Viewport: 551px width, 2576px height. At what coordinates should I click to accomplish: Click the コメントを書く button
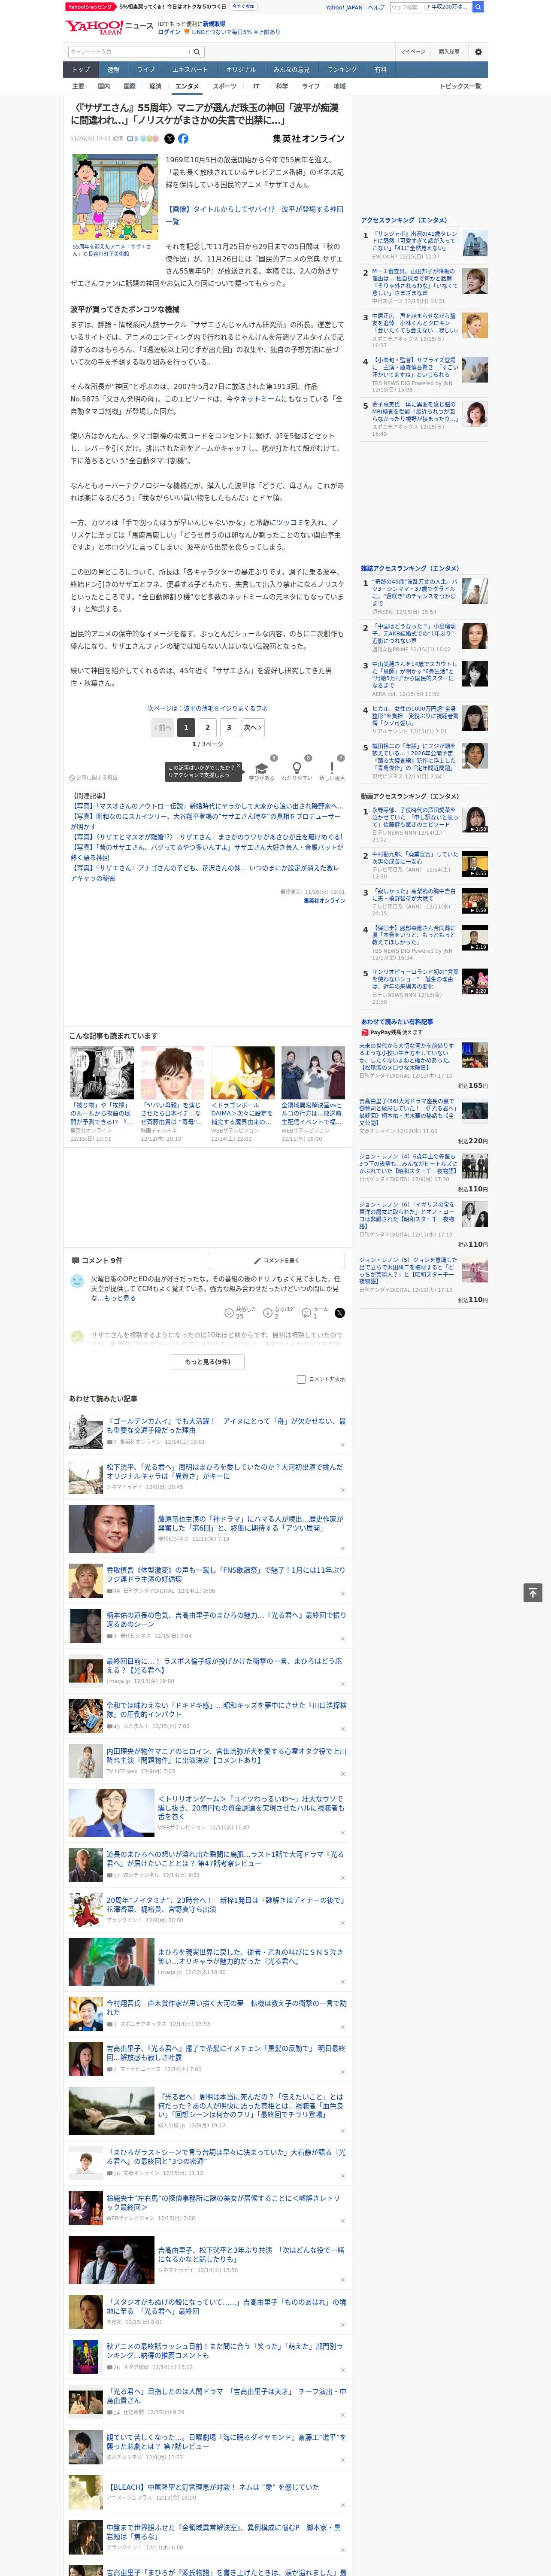pyautogui.click(x=276, y=1261)
